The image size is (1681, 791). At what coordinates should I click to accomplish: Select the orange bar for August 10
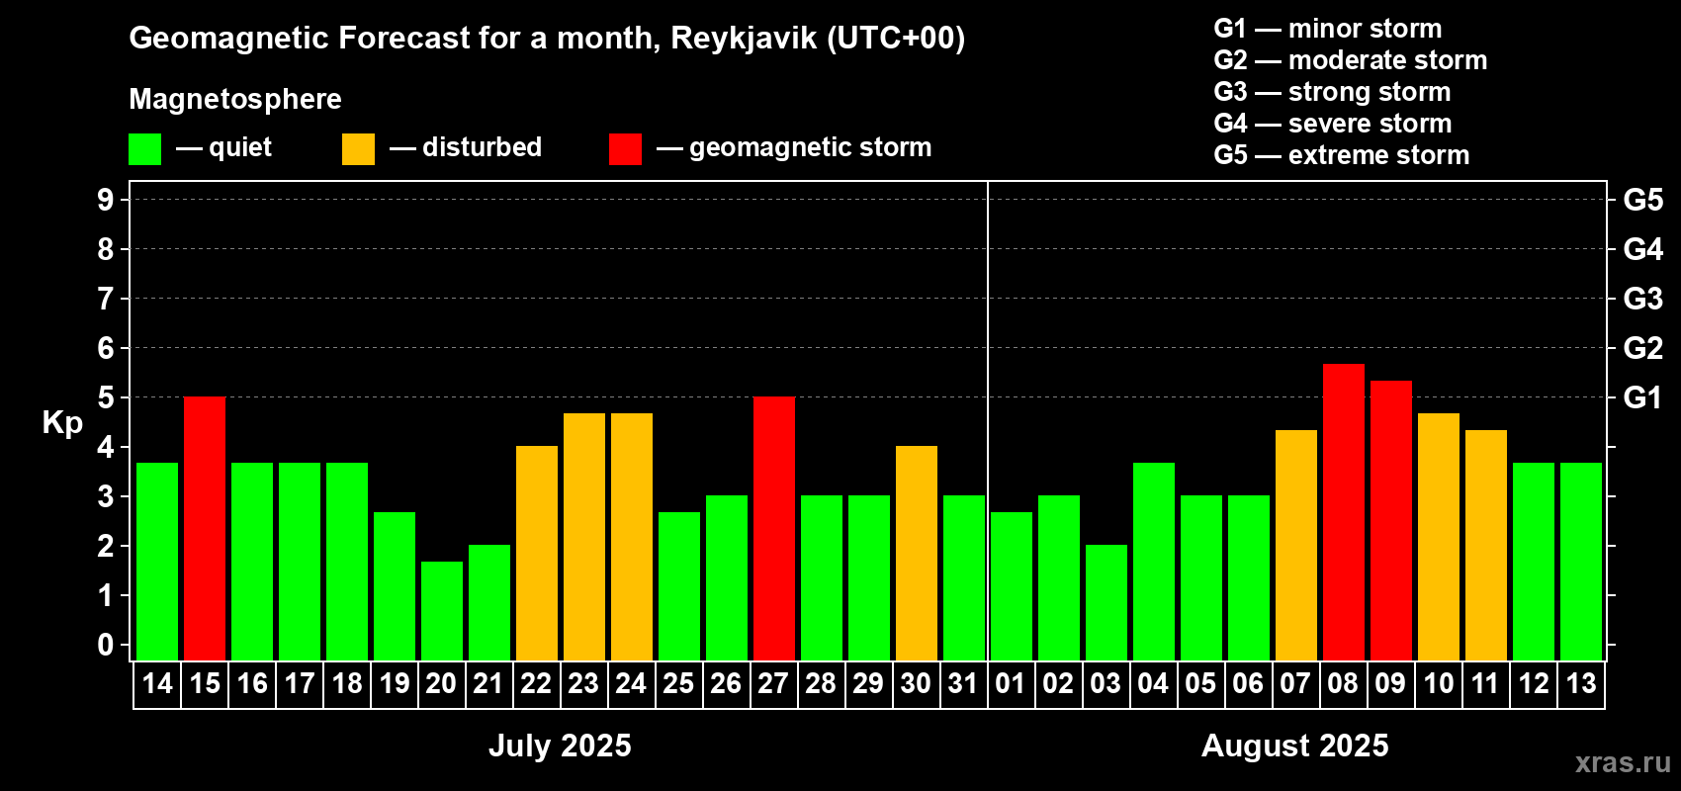click(x=1439, y=537)
